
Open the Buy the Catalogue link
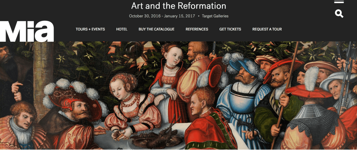157,29
